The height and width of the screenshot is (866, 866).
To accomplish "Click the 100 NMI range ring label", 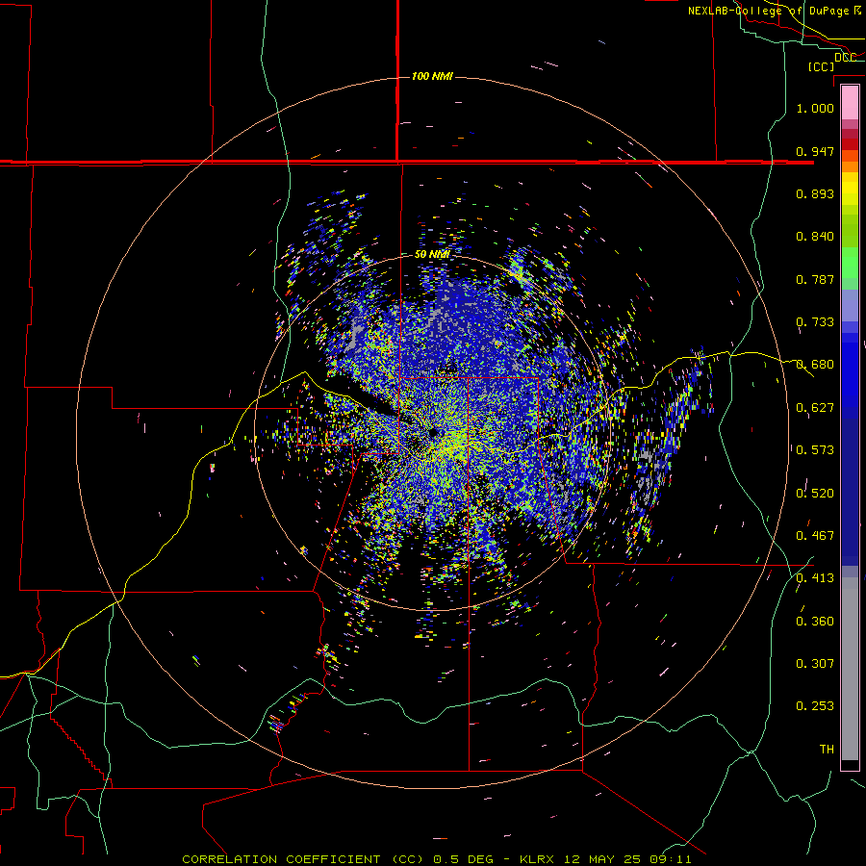I will point(432,76).
